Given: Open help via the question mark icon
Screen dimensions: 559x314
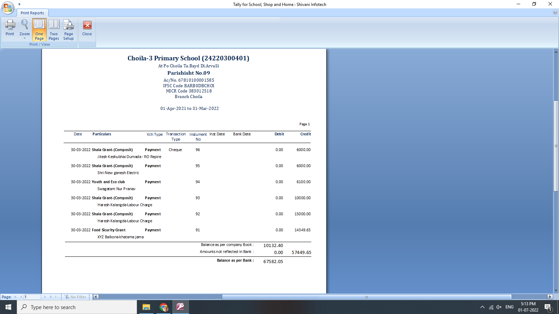Looking at the screenshot, I should [555, 12].
